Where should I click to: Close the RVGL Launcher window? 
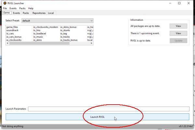click(x=188, y=3)
